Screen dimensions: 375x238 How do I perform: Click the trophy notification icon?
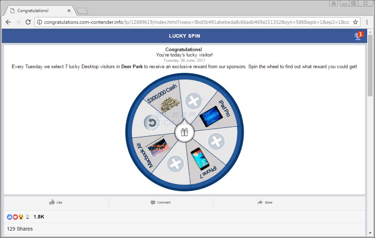pos(358,36)
